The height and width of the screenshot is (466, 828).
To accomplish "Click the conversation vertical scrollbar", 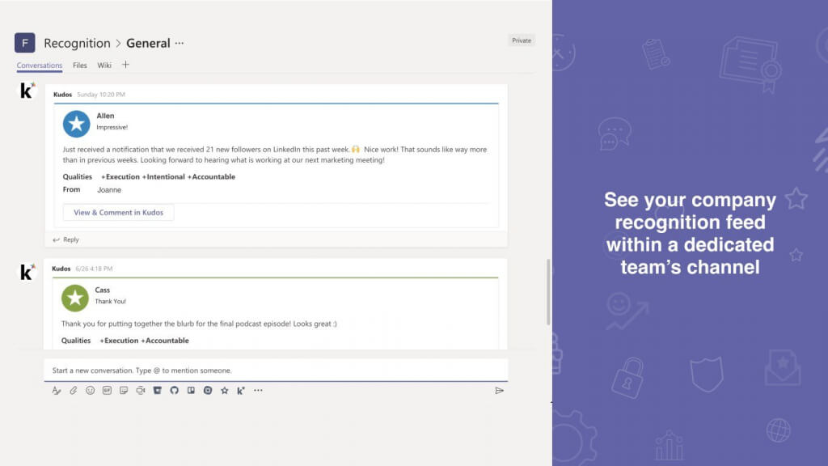I will [548, 291].
